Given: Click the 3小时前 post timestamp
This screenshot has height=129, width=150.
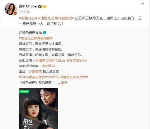Looking at the screenshot, I should tap(24, 12).
